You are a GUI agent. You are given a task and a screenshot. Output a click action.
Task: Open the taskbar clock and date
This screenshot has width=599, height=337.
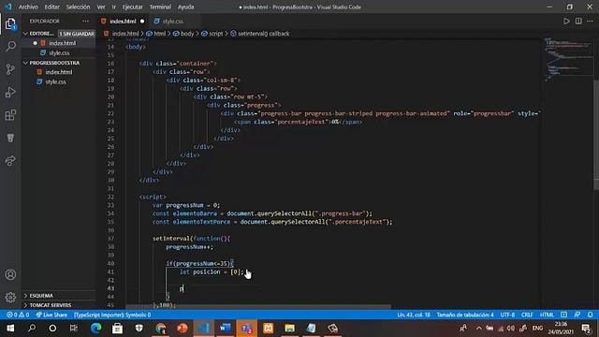pyautogui.click(x=561, y=329)
